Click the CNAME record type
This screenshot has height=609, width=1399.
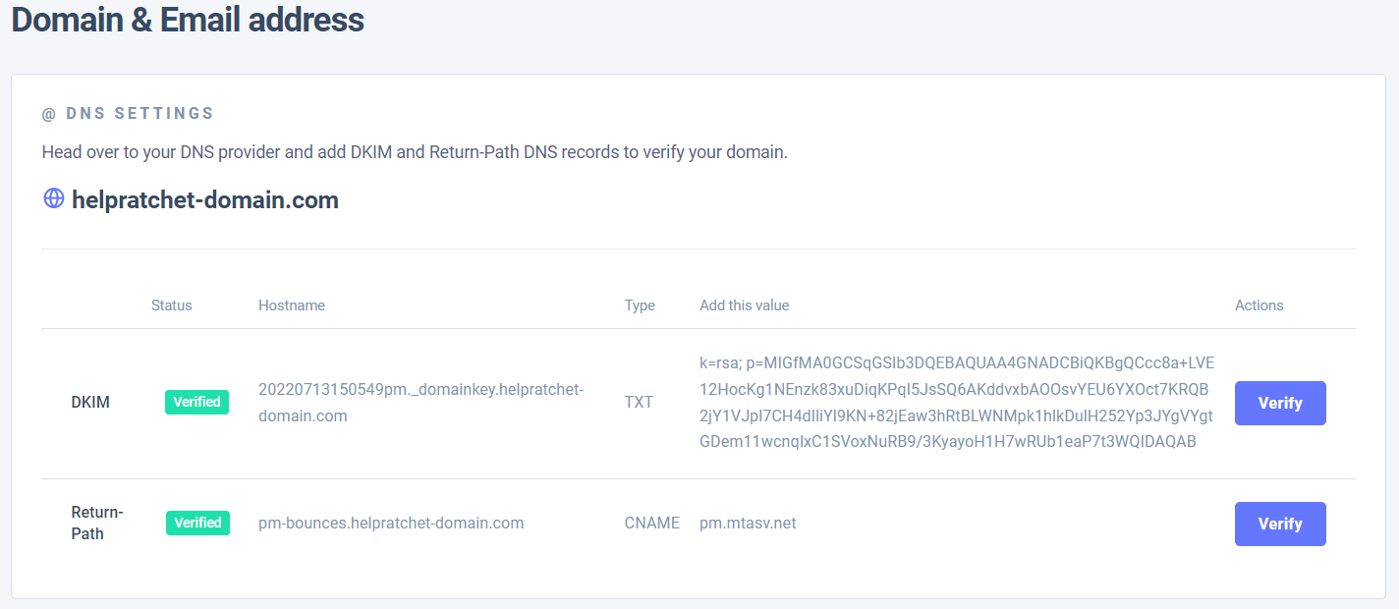pyautogui.click(x=651, y=523)
